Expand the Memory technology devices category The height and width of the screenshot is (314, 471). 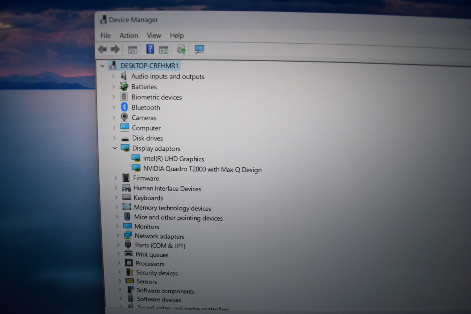point(117,207)
